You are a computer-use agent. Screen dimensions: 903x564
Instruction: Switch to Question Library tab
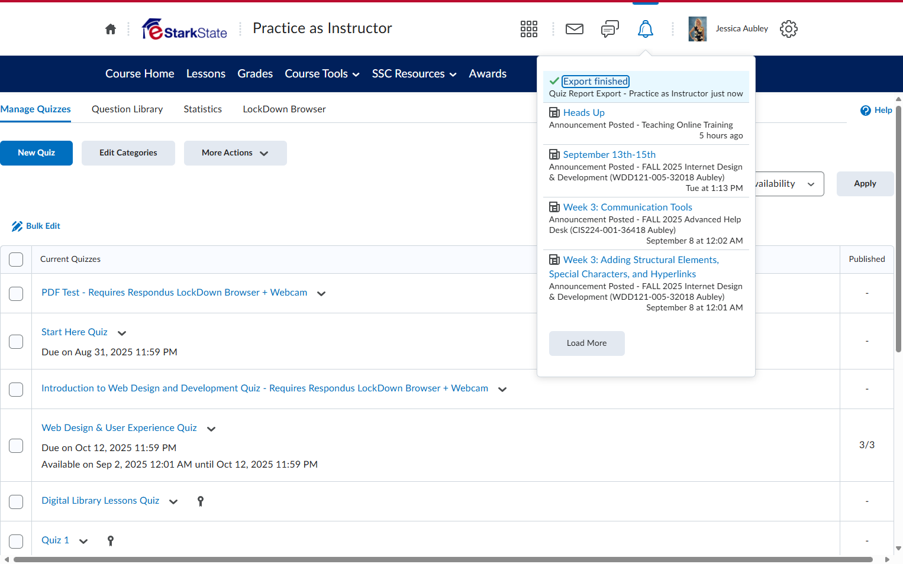click(x=127, y=109)
